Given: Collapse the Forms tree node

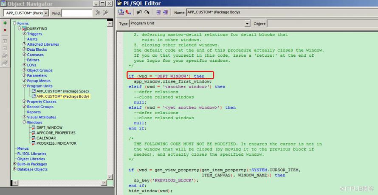Looking at the screenshot, I should pos(14,23).
